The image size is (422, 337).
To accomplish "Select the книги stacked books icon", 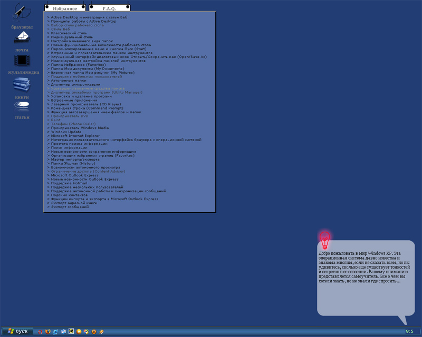I will tap(22, 84).
